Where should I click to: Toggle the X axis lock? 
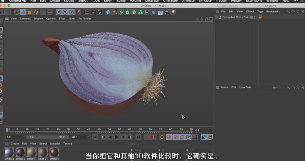point(59,12)
